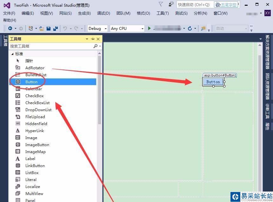The width and height of the screenshot is (273, 202).
Task: Open the browser refresh dropdown arrow
Action: 195,28
